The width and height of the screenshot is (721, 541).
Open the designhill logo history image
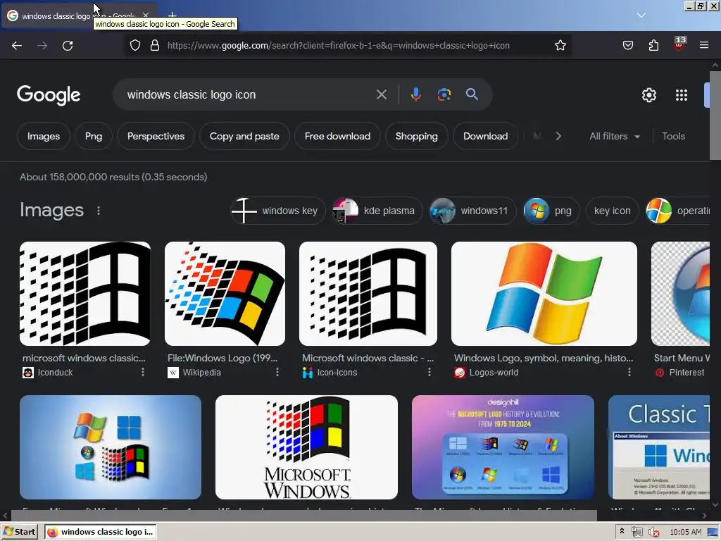coord(503,447)
